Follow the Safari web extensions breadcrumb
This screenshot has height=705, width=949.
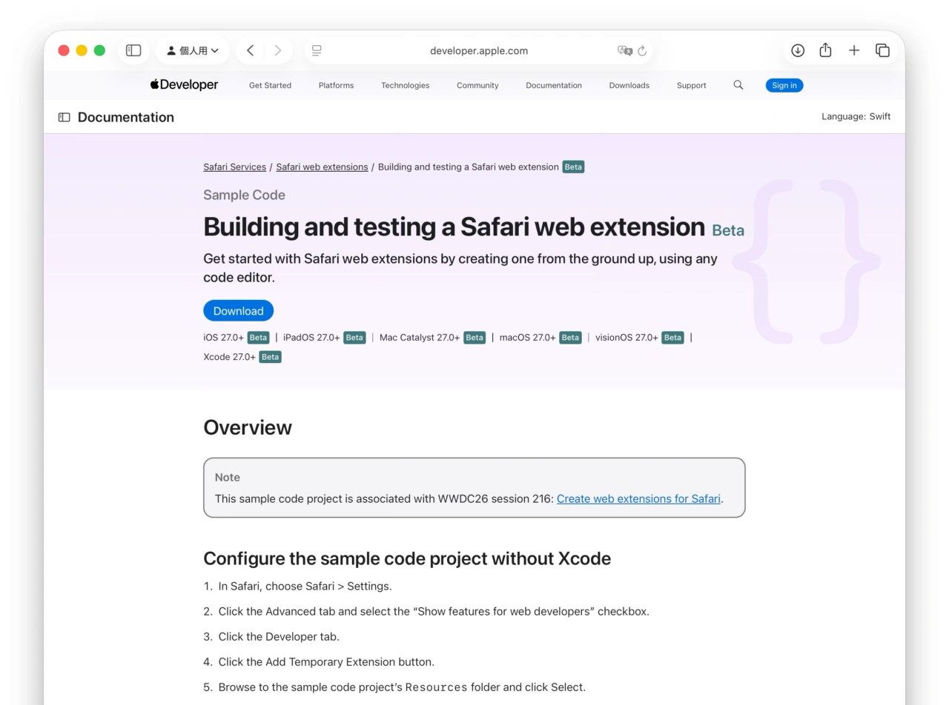322,167
